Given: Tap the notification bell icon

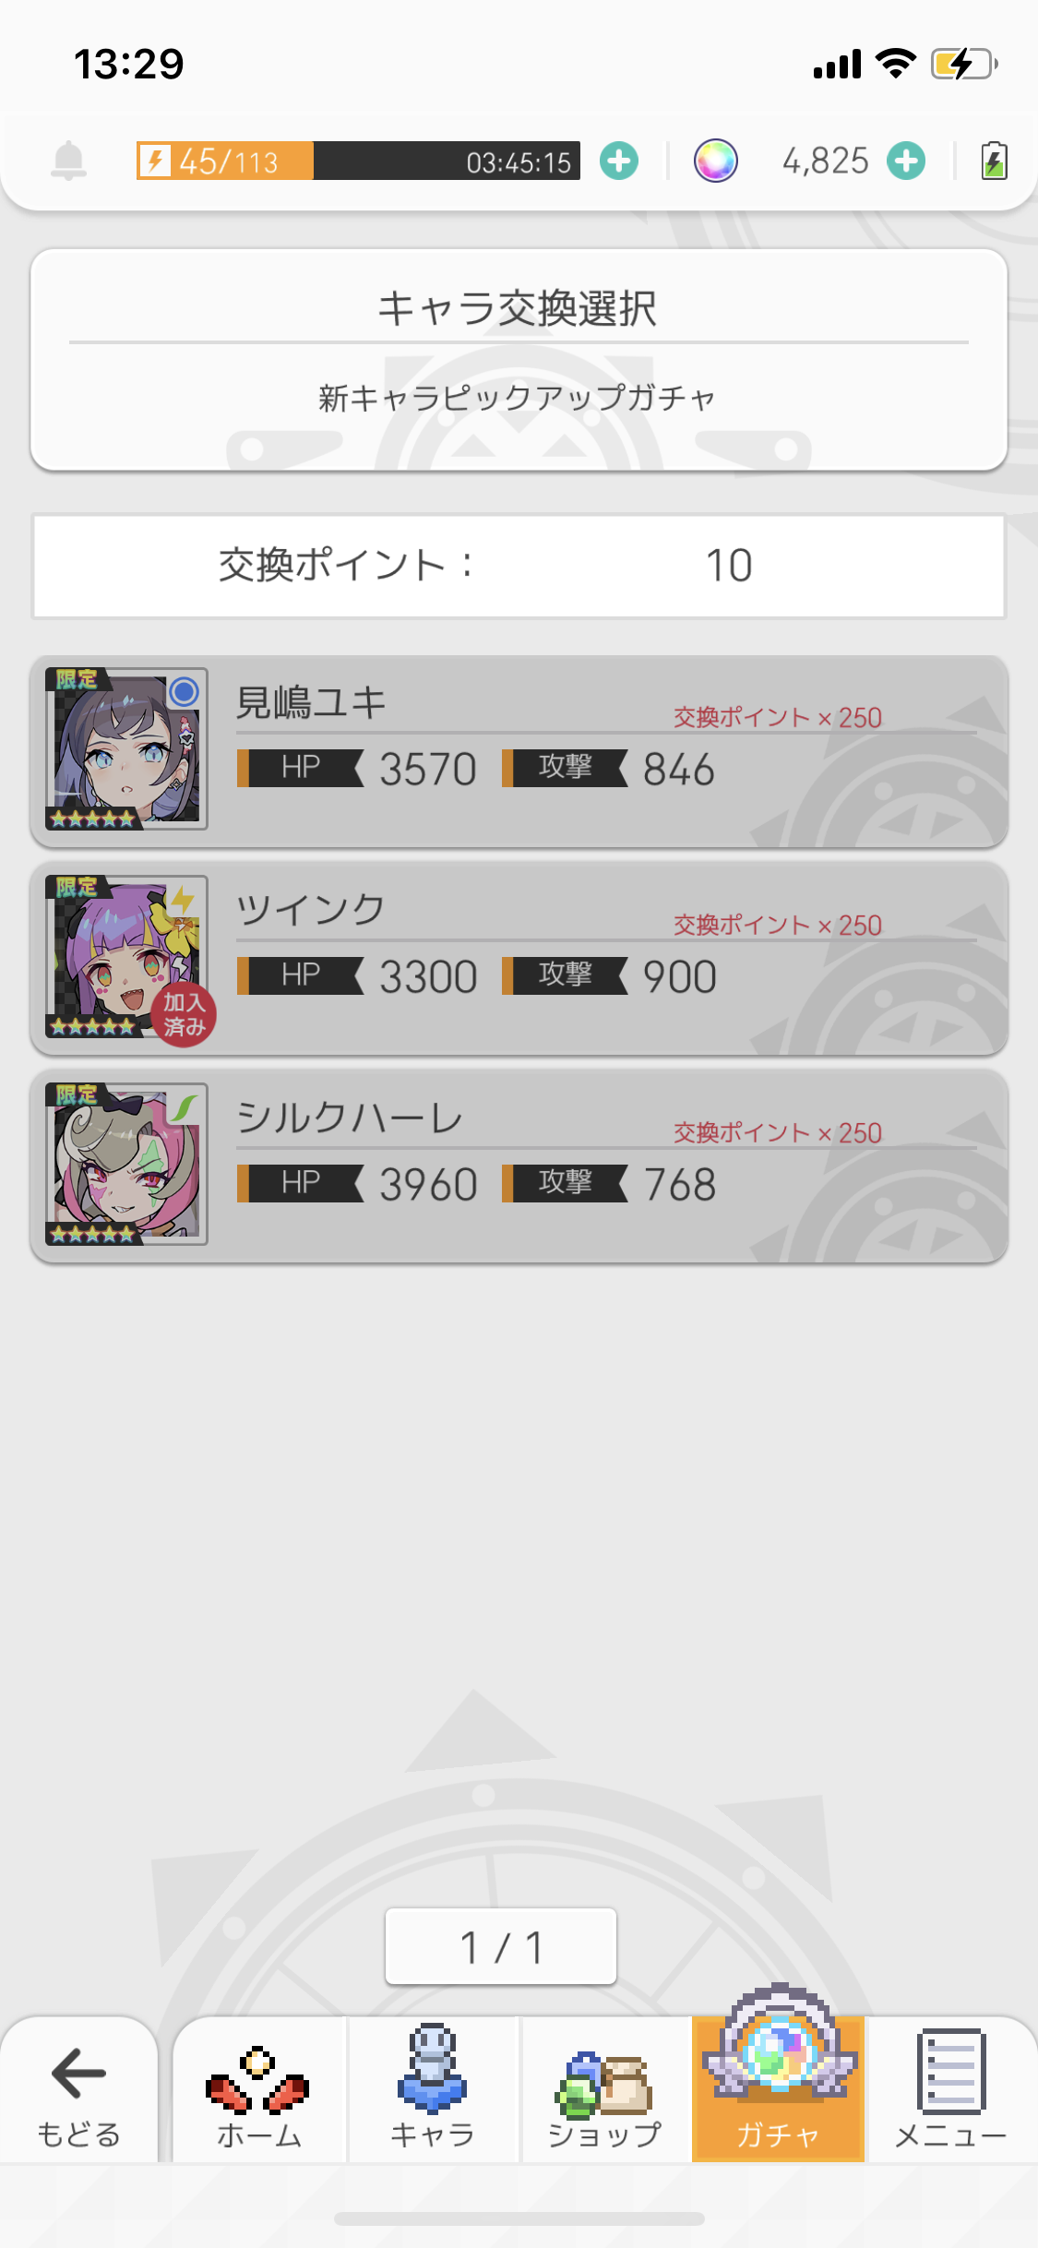Looking at the screenshot, I should [68, 161].
